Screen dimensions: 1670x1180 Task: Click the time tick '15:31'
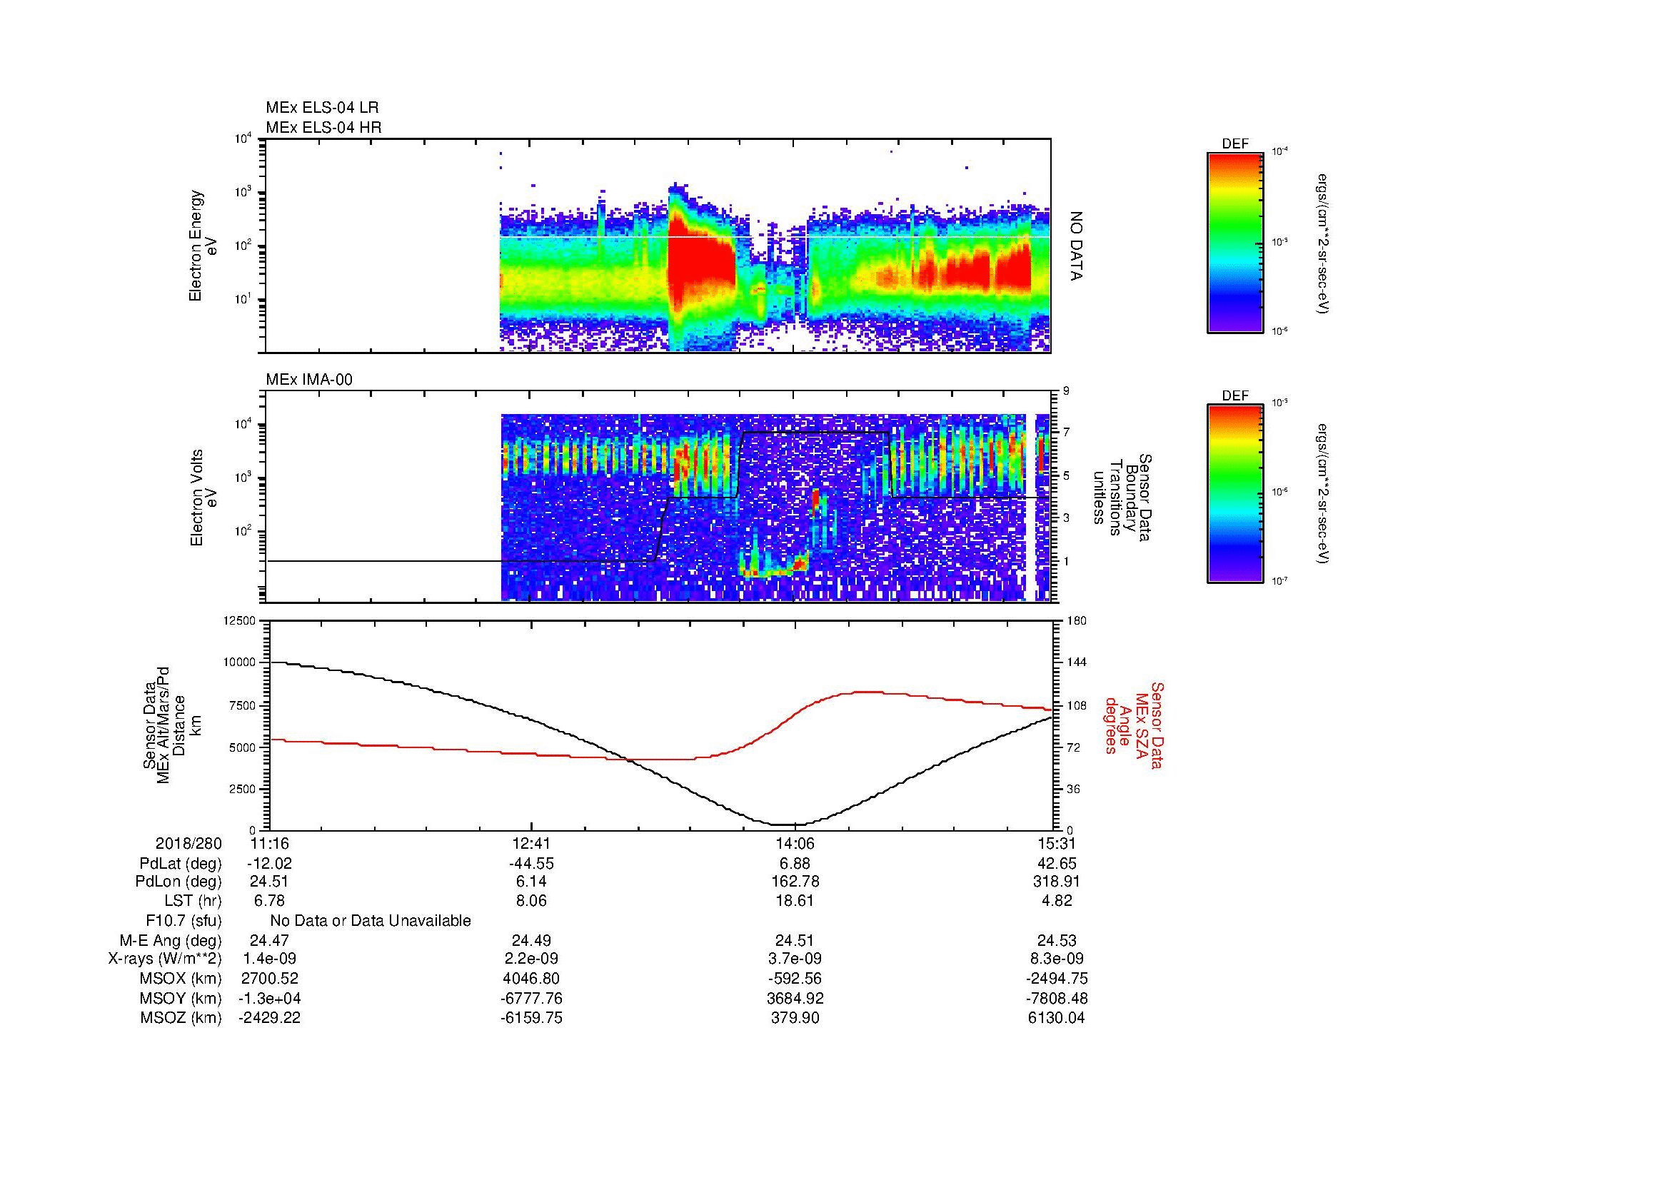pyautogui.click(x=1057, y=843)
